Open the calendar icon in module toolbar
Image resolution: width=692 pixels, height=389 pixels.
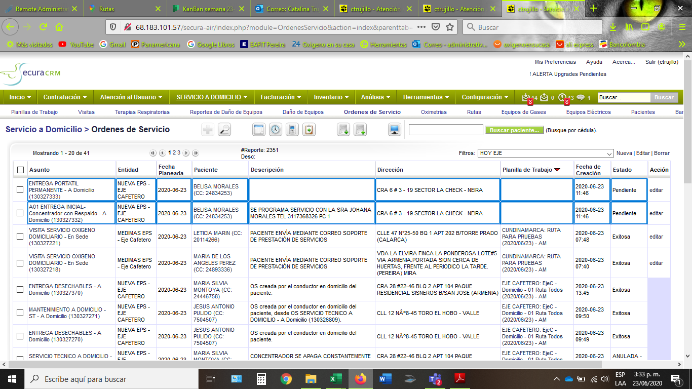(x=259, y=130)
